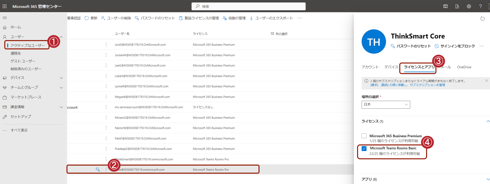Sort by ユーザー名 column header
Image resolution: width=490 pixels, height=184 pixels.
[122, 34]
